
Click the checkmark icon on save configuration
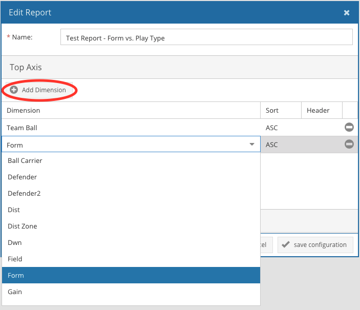coord(286,244)
